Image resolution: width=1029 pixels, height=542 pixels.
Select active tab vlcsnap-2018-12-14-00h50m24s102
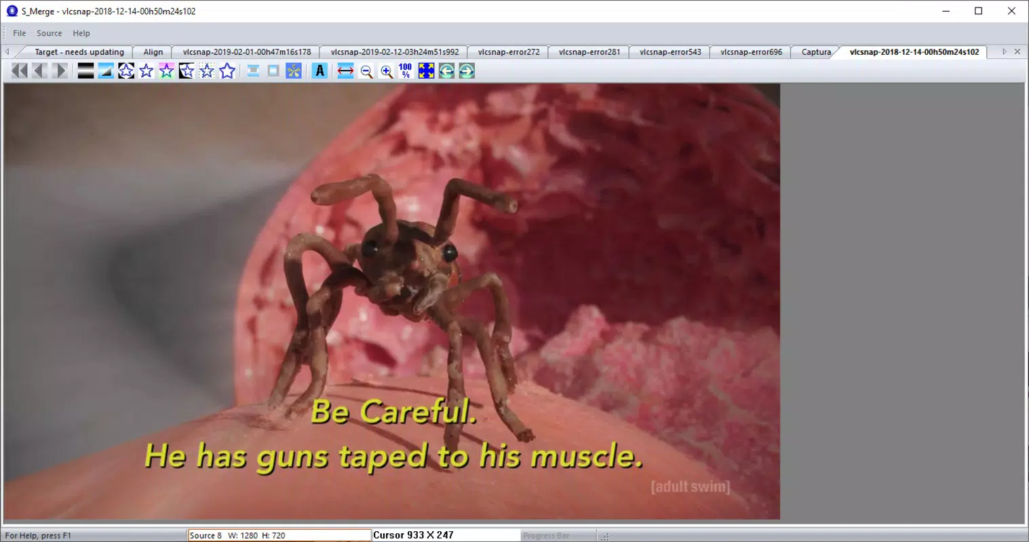[x=914, y=52]
